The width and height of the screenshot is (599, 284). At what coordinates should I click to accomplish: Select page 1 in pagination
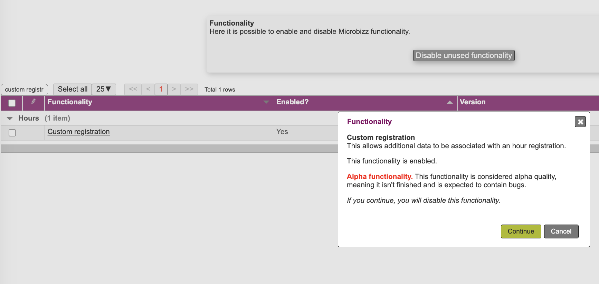161,89
